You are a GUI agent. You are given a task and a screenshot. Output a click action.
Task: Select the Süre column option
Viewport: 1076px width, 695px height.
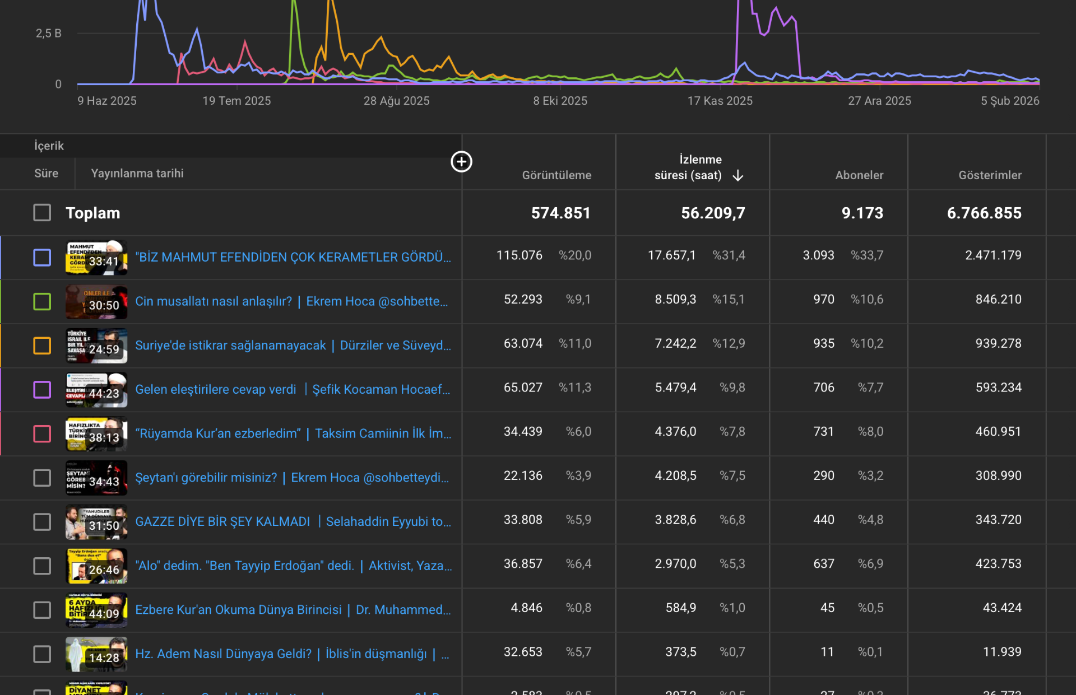(x=46, y=174)
